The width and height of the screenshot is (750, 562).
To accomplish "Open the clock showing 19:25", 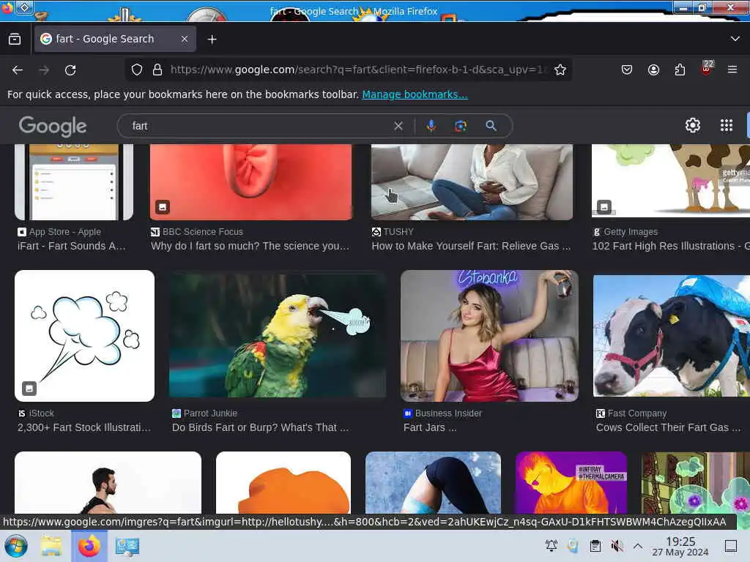I will point(680,546).
